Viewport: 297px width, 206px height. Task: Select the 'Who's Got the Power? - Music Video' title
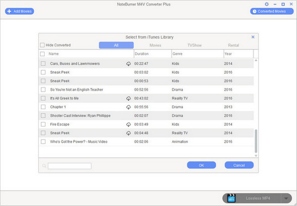click(x=79, y=142)
